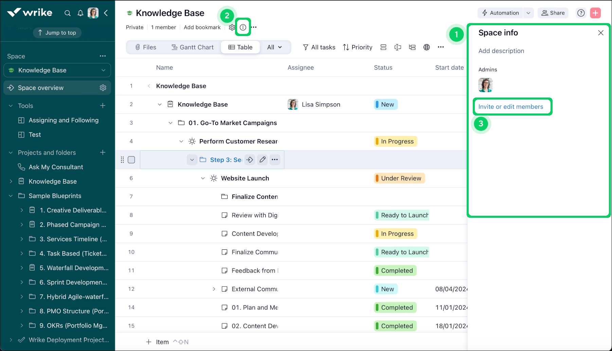Open notifications via the bell icon
Viewport: 612px width, 351px height.
pos(80,13)
